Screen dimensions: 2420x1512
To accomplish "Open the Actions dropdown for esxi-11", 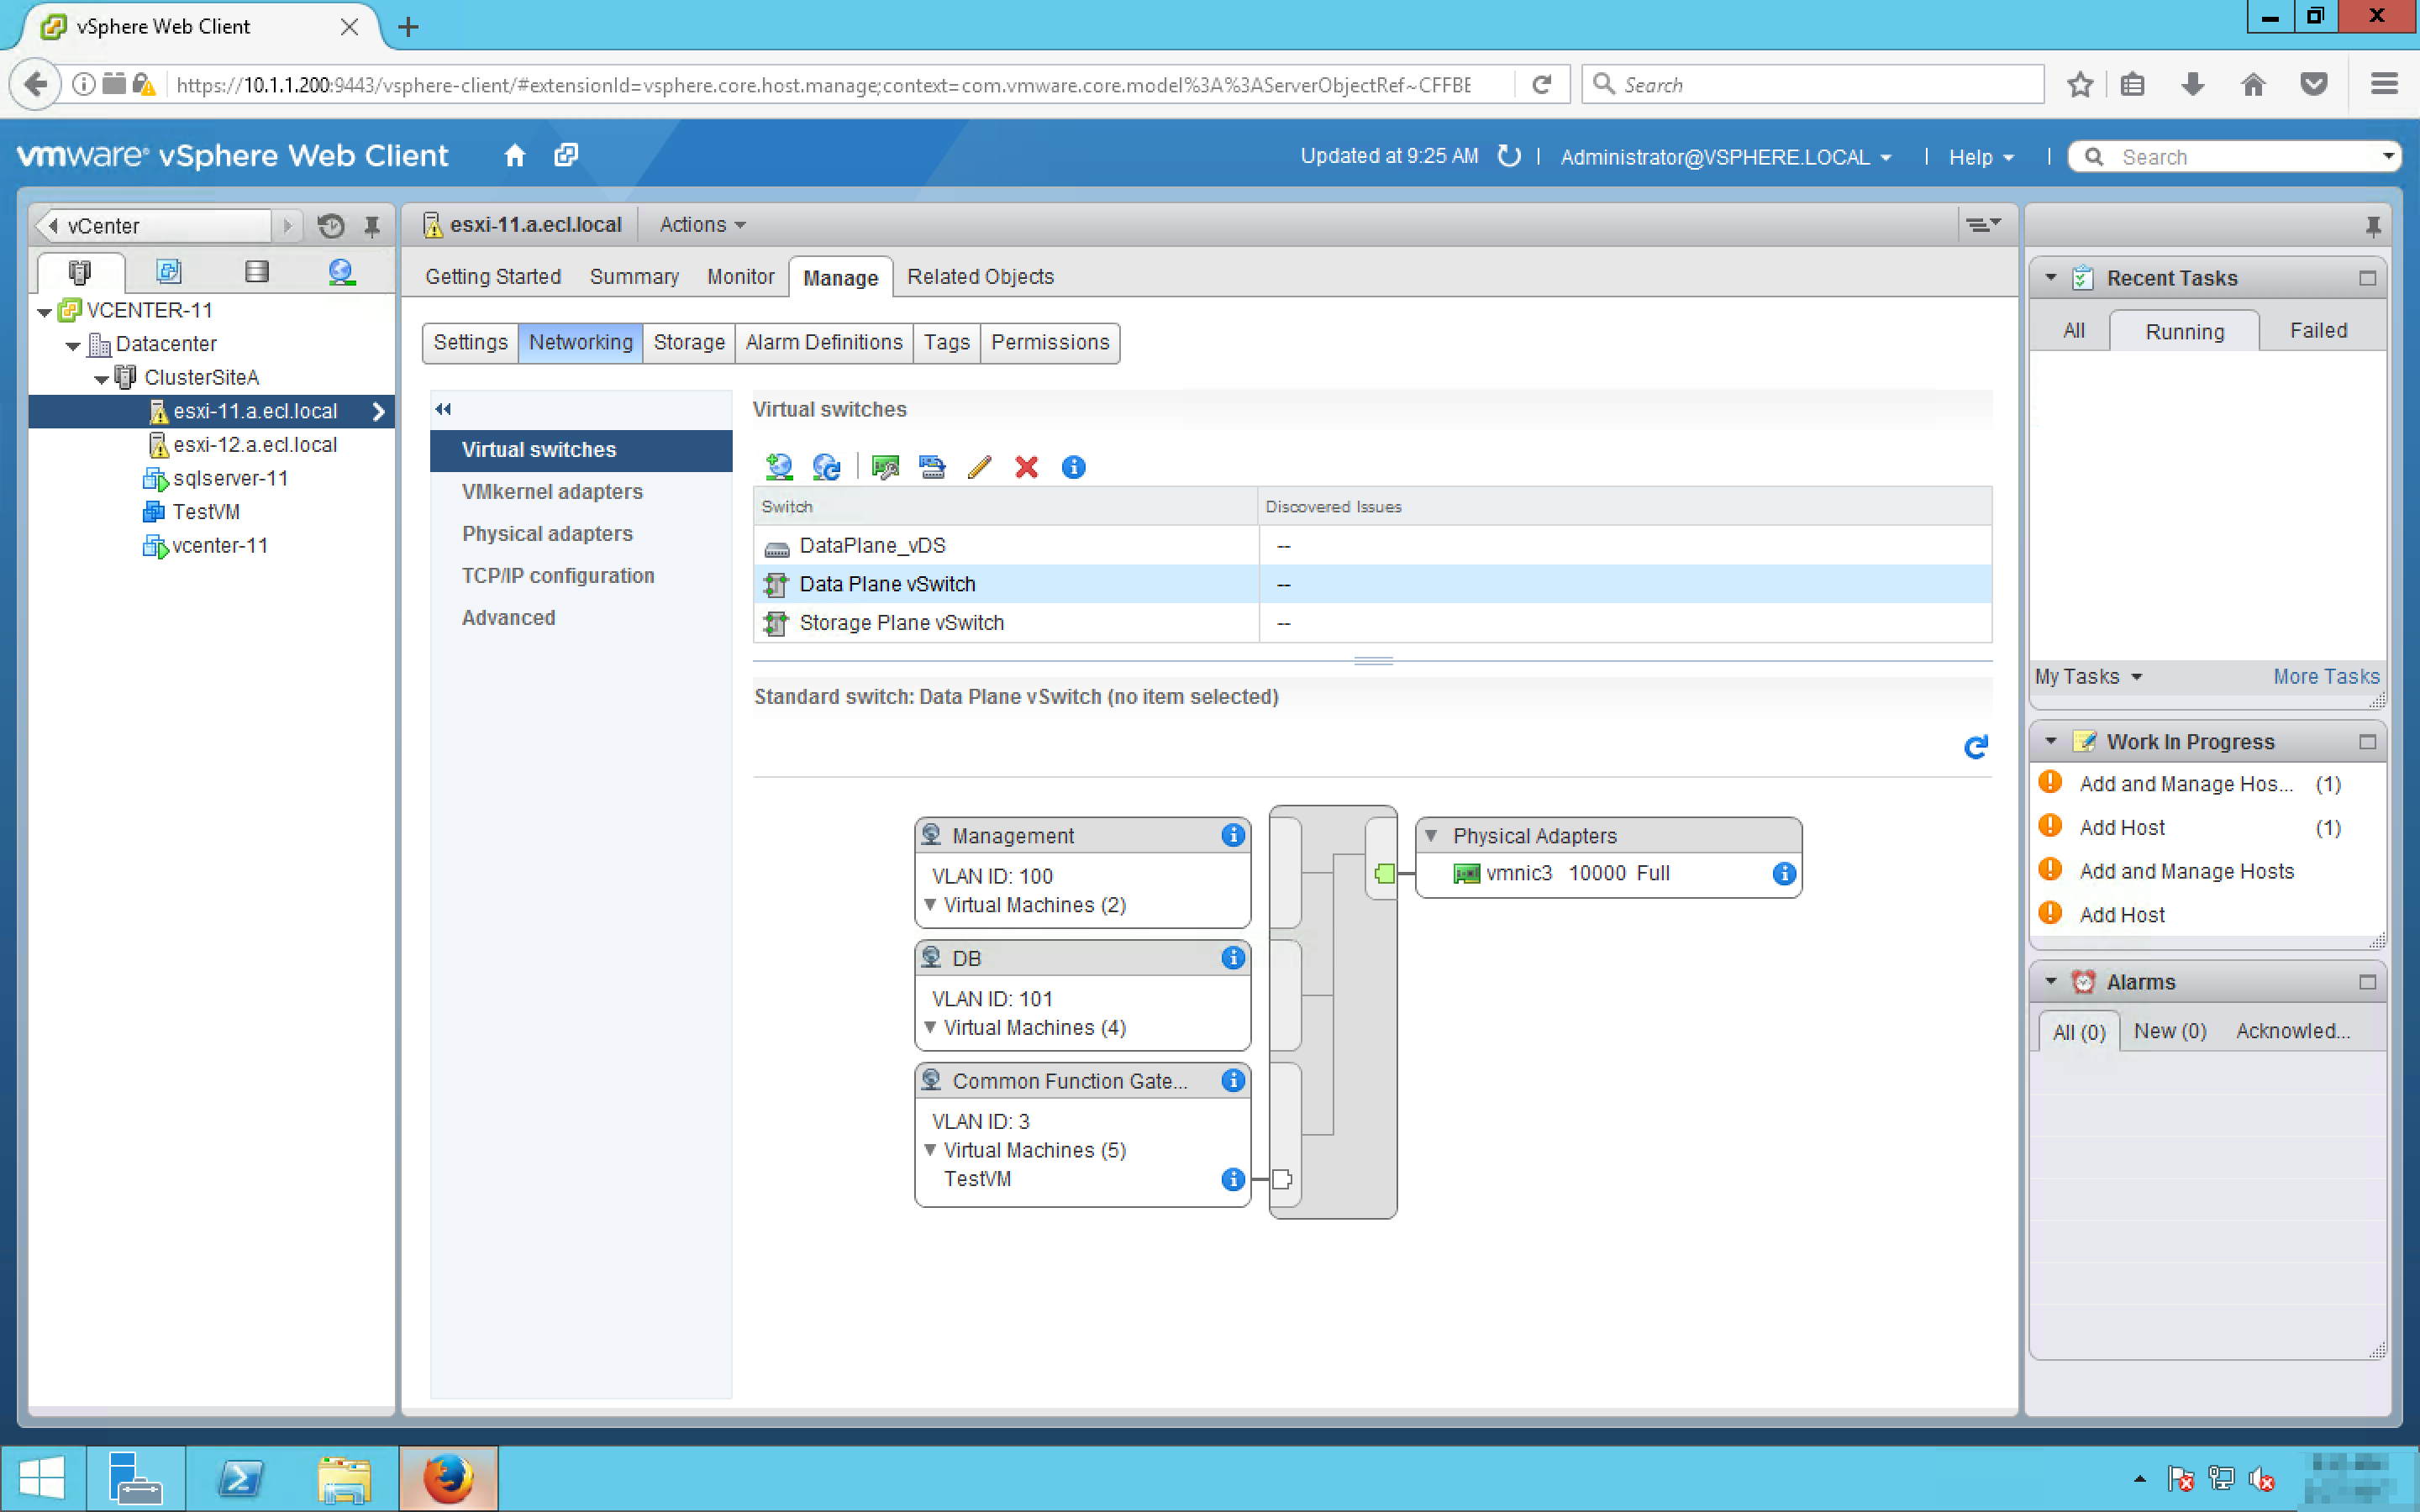I will 702,225.
